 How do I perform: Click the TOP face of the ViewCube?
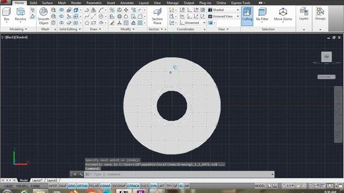pos(326,57)
